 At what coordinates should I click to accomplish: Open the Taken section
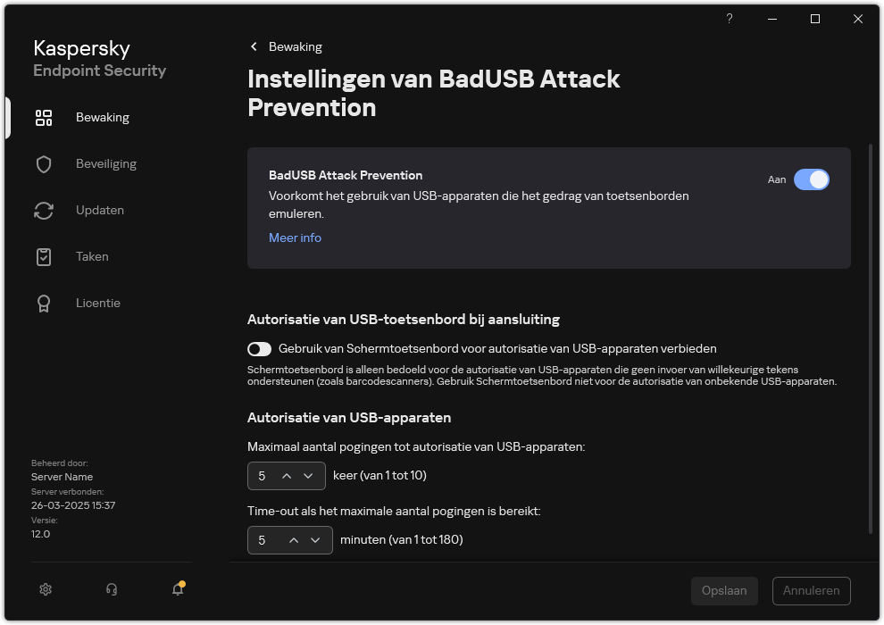(92, 256)
